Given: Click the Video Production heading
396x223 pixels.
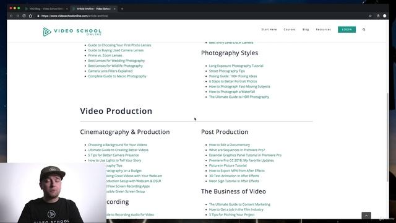Looking at the screenshot, I should tap(116, 111).
